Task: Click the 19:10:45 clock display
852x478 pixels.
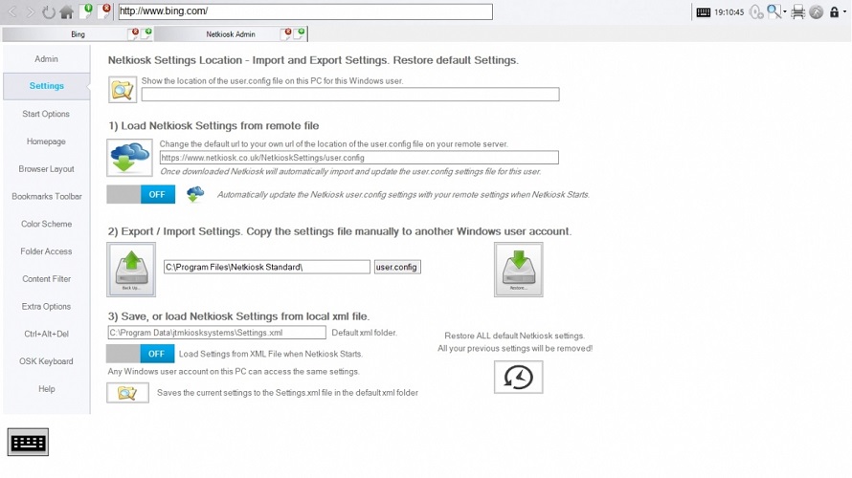Action: [729, 11]
